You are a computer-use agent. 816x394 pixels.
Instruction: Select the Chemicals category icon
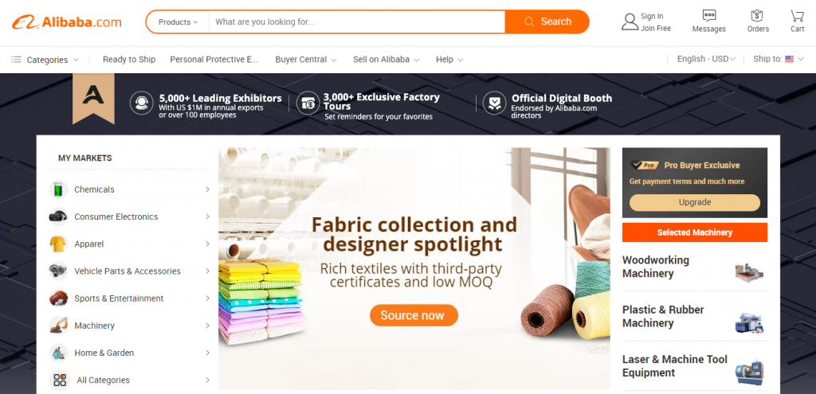59,189
